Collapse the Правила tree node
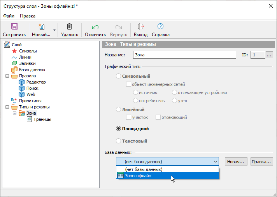The width and height of the screenshot is (277, 197). click(x=7, y=76)
